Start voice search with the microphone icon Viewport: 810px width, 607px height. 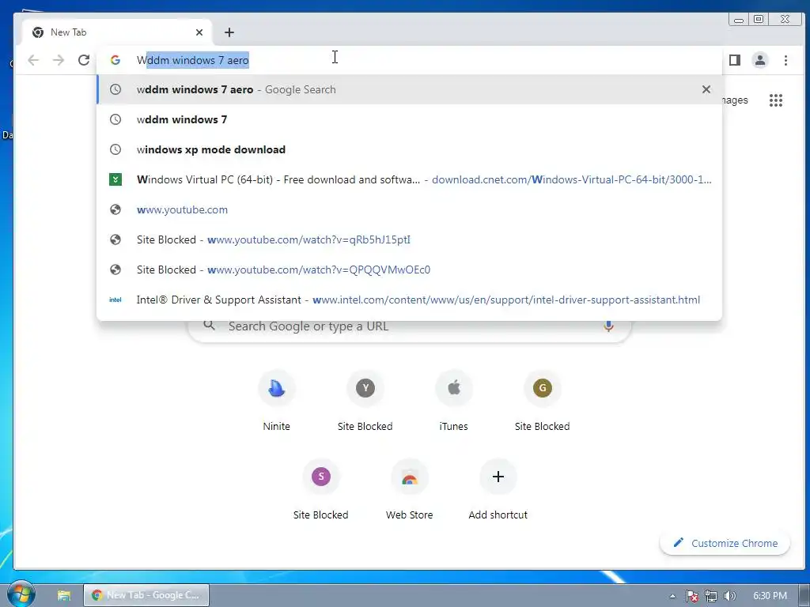click(608, 326)
